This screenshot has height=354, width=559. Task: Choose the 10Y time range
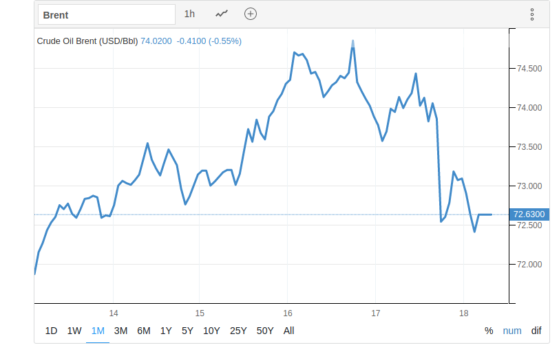(x=211, y=331)
